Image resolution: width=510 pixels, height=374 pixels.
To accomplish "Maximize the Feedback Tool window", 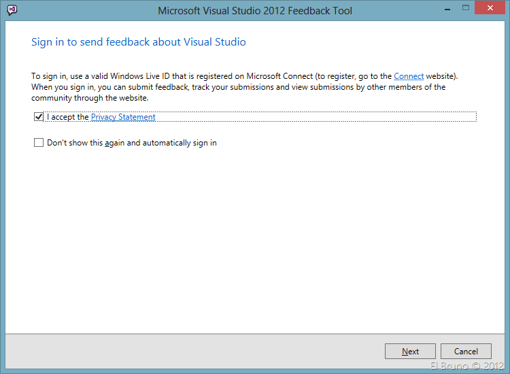I will pos(466,10).
